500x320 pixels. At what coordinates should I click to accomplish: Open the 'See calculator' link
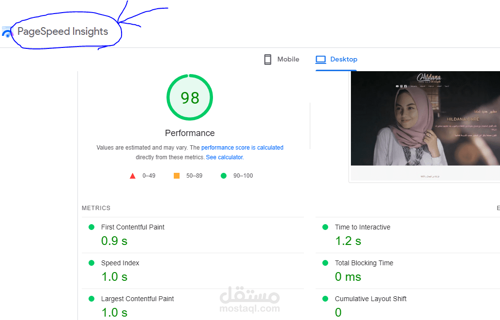tap(224, 157)
